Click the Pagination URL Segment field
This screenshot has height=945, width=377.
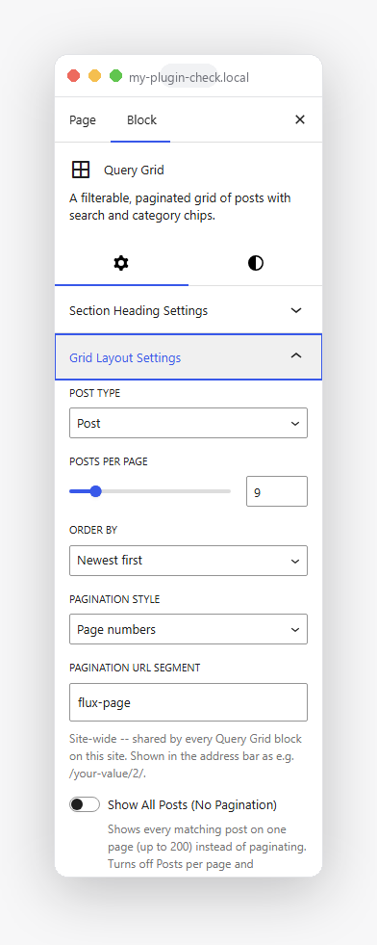point(188,702)
